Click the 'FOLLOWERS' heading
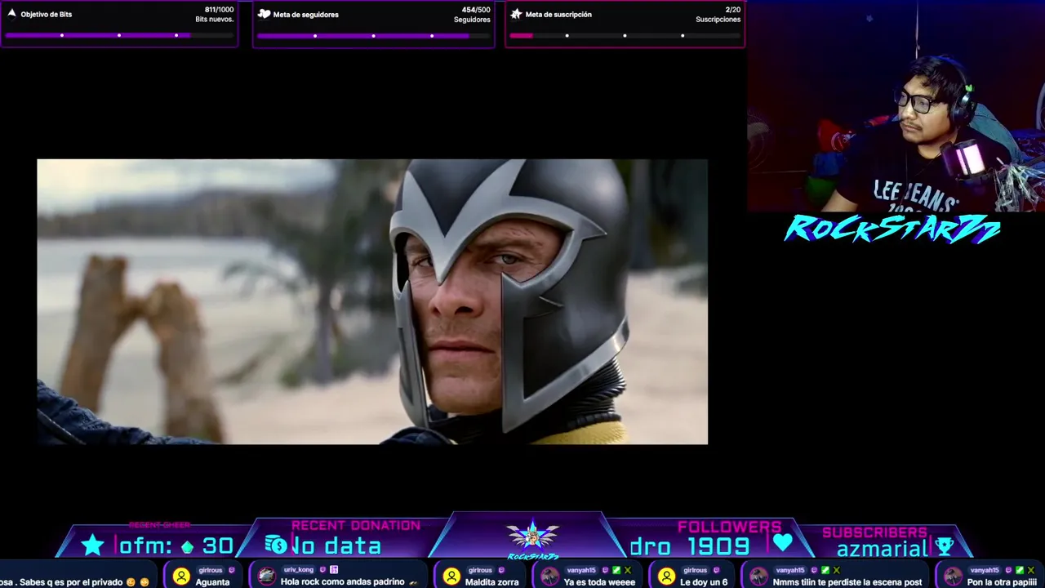1045x588 pixels. click(729, 527)
